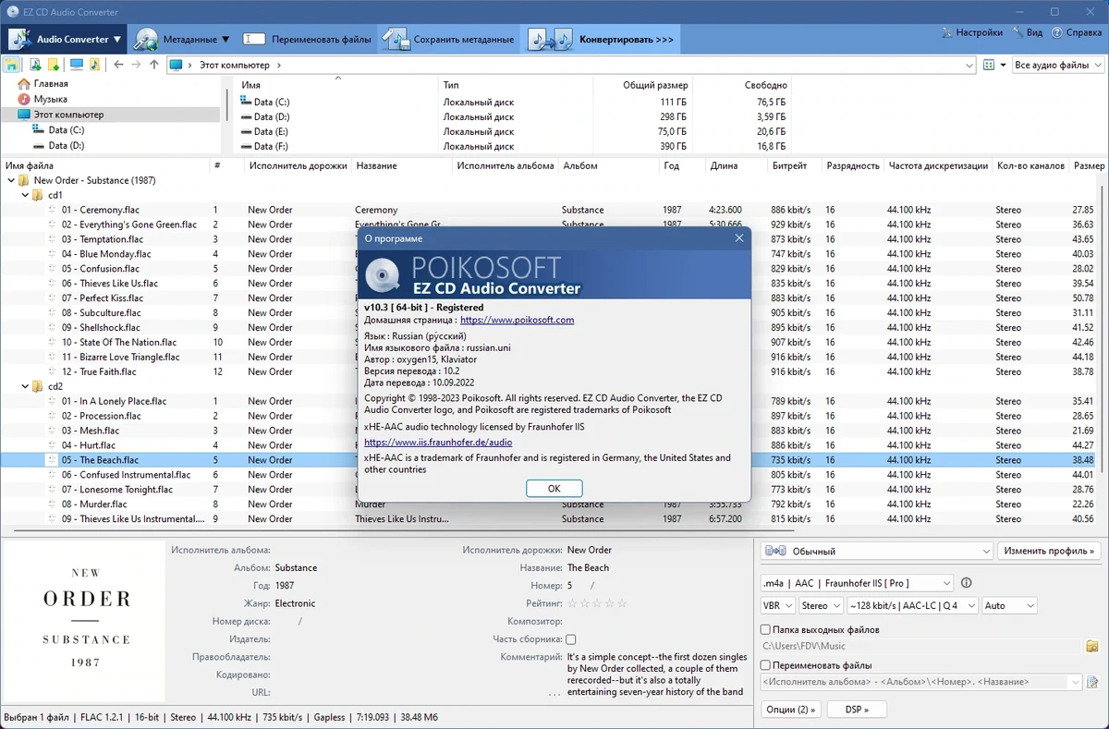The width and height of the screenshot is (1109, 729).
Task: Click Переименовать файлы in the toolbar
Action: point(307,40)
